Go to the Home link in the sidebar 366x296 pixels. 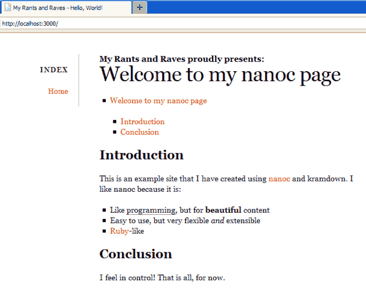(58, 91)
